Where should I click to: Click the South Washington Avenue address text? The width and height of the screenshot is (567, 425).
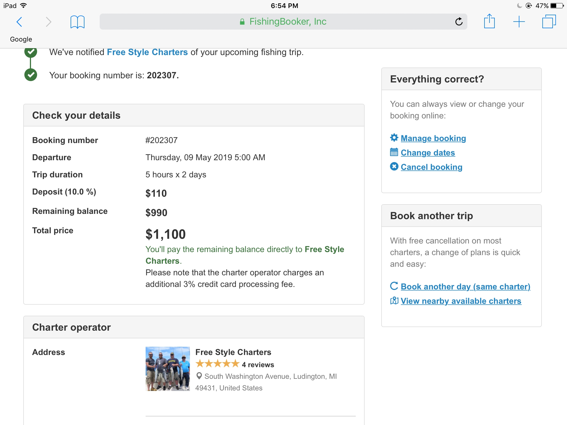click(x=266, y=382)
